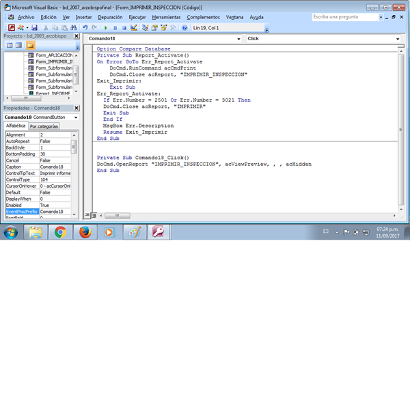Viewport: 410px width, 400px height.
Task: Expand the Comando18 CommandButton properties selector
Action: pyautogui.click(x=75, y=117)
